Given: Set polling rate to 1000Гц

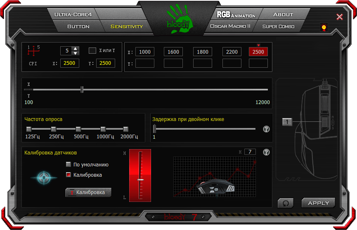Looking at the screenshot, I should click(x=103, y=129).
